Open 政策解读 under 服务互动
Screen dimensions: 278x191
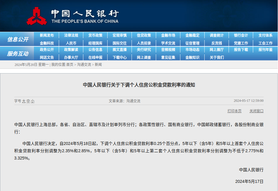[71, 50]
